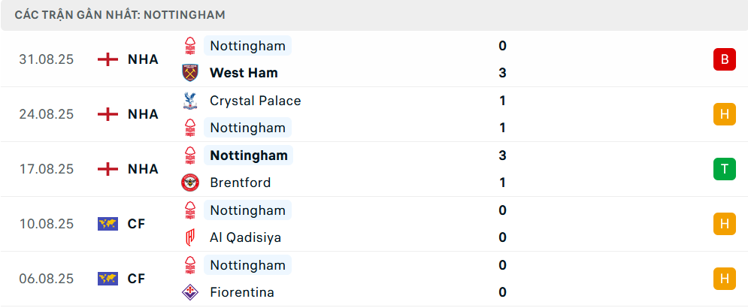Open the Fiorentina team link
Viewport: 748px width, 308px height.
[x=242, y=292]
